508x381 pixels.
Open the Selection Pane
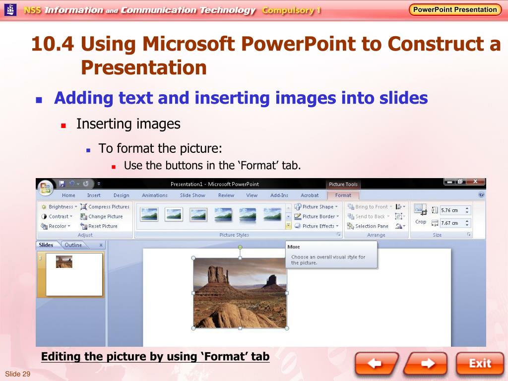tap(368, 226)
